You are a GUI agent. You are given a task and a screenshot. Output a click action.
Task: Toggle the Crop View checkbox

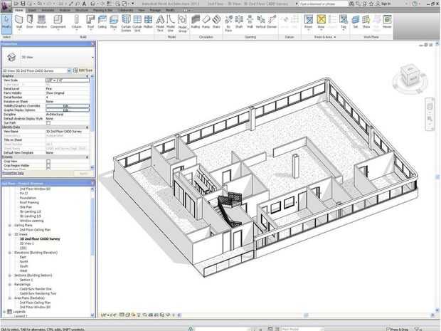click(x=48, y=162)
